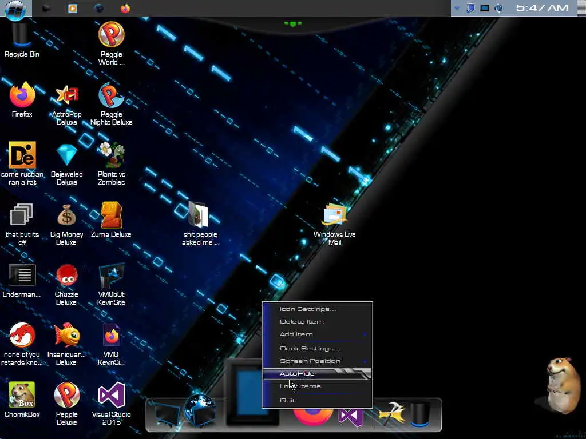Expand the Add Item submenu
Screen dimensions: 586x439
318,334
